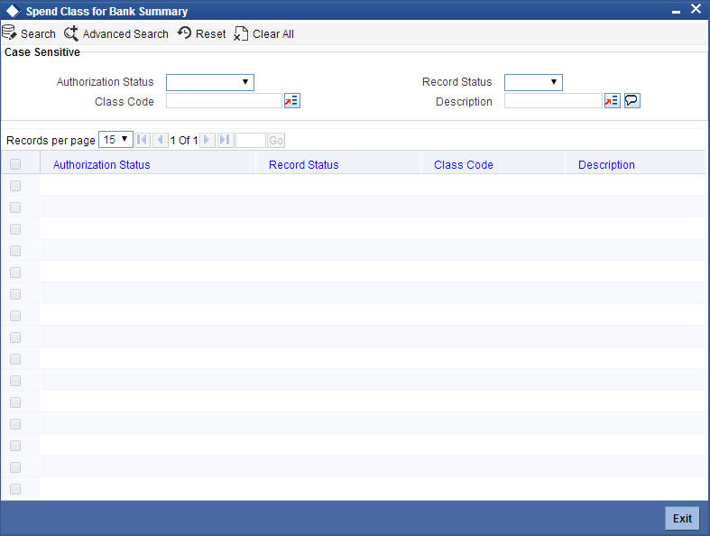The image size is (710, 536).
Task: Click Clear All label
Action: [x=273, y=34]
